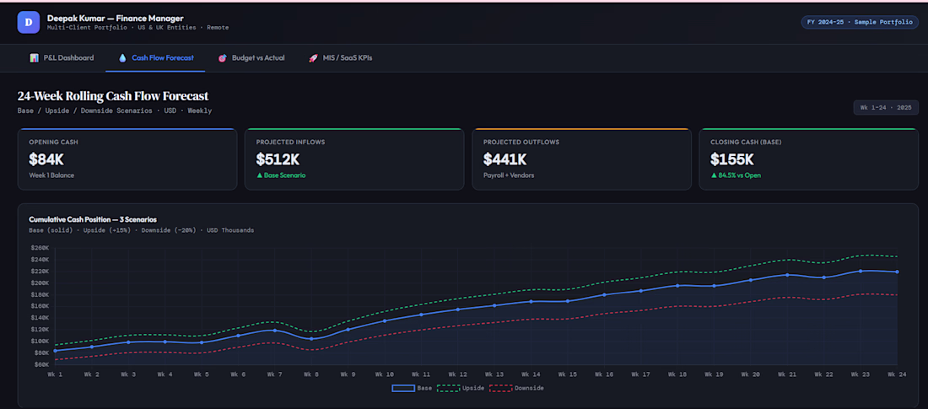Toggle the Downside series in chart legend
The height and width of the screenshot is (409, 928).
click(516, 388)
